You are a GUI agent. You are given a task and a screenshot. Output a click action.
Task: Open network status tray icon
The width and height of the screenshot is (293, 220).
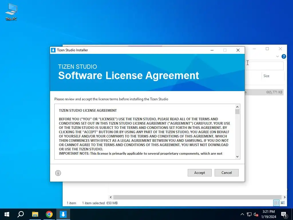(x=249, y=214)
